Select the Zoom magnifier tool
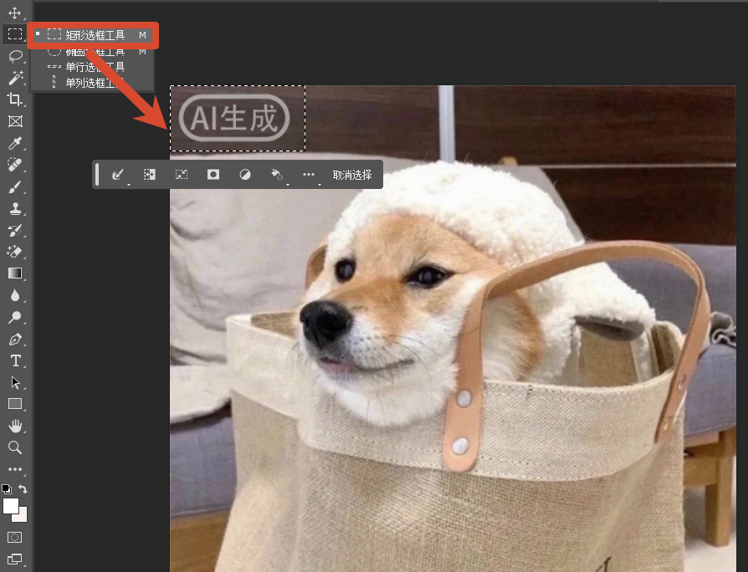The width and height of the screenshot is (748, 572). (x=15, y=447)
